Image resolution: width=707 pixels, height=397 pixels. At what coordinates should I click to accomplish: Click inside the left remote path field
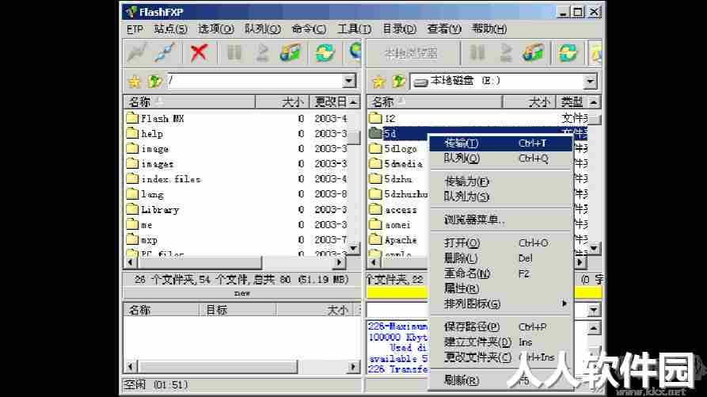pos(254,81)
